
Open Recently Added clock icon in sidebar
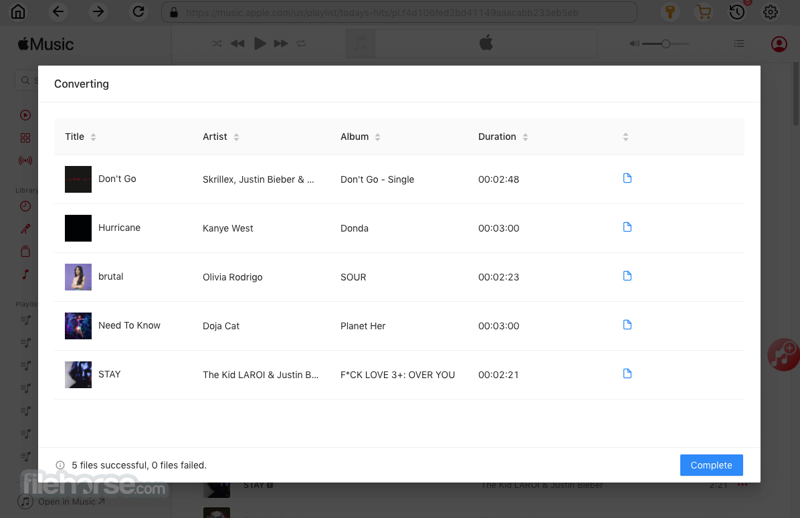[25, 206]
